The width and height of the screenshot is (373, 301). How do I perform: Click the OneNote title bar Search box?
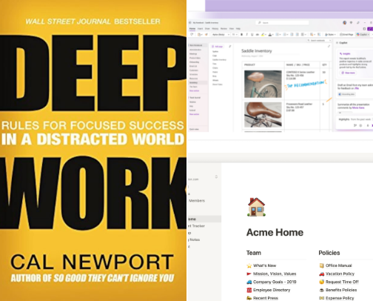pos(282,22)
